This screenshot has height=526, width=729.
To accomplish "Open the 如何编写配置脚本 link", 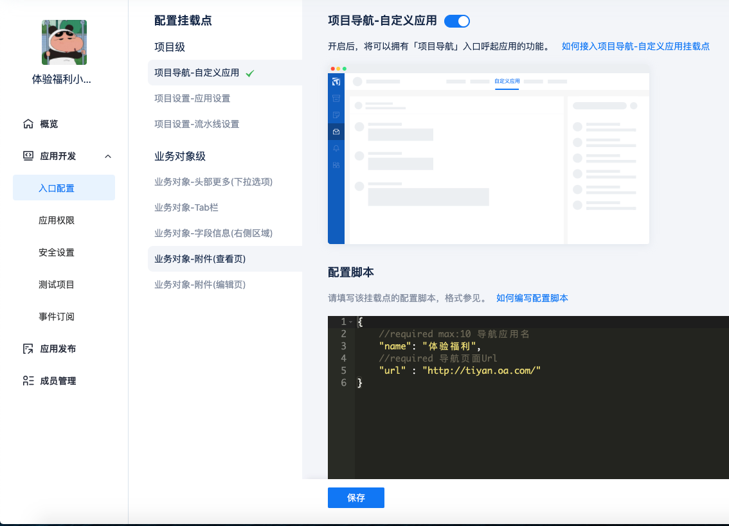I will click(x=532, y=298).
